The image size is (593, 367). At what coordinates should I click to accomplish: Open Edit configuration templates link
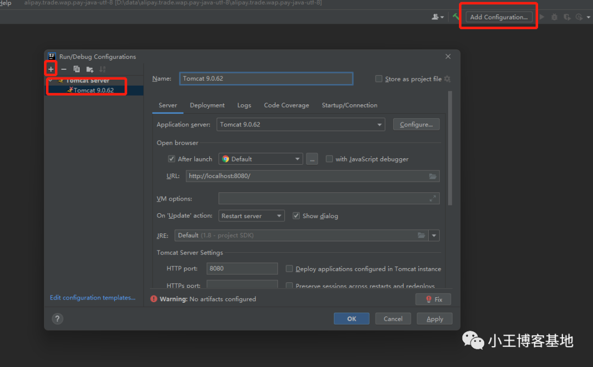[92, 298]
